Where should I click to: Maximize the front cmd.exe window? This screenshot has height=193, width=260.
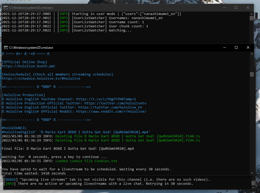pos(236,47)
